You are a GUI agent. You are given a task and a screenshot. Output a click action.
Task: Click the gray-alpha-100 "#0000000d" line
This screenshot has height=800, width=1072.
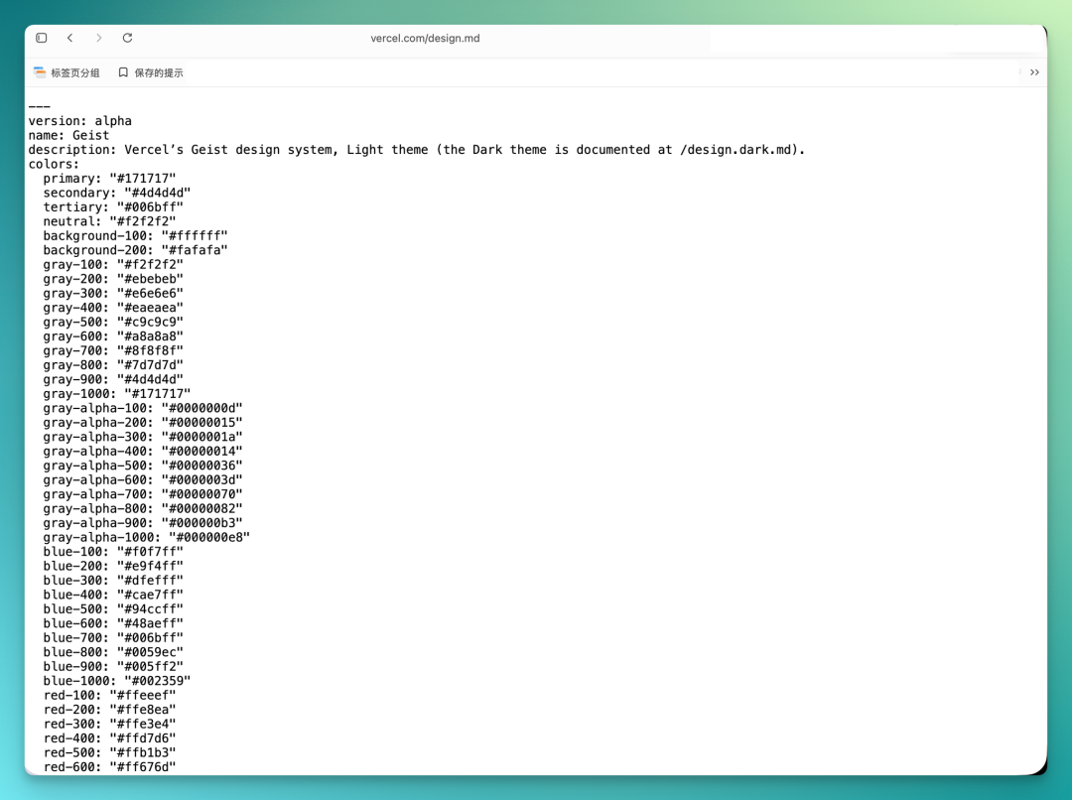click(x=143, y=408)
